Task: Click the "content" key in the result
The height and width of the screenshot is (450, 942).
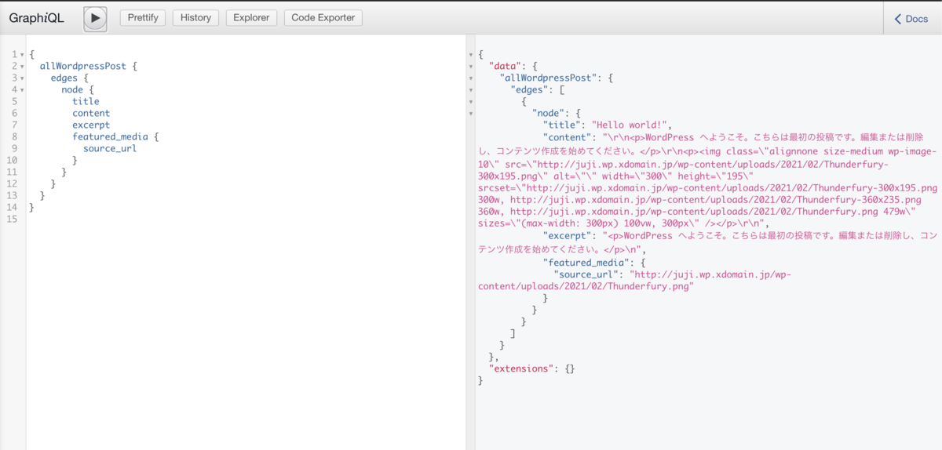Action: (x=567, y=136)
